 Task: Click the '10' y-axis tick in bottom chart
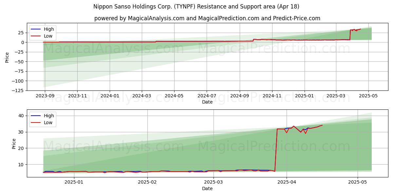22,165
